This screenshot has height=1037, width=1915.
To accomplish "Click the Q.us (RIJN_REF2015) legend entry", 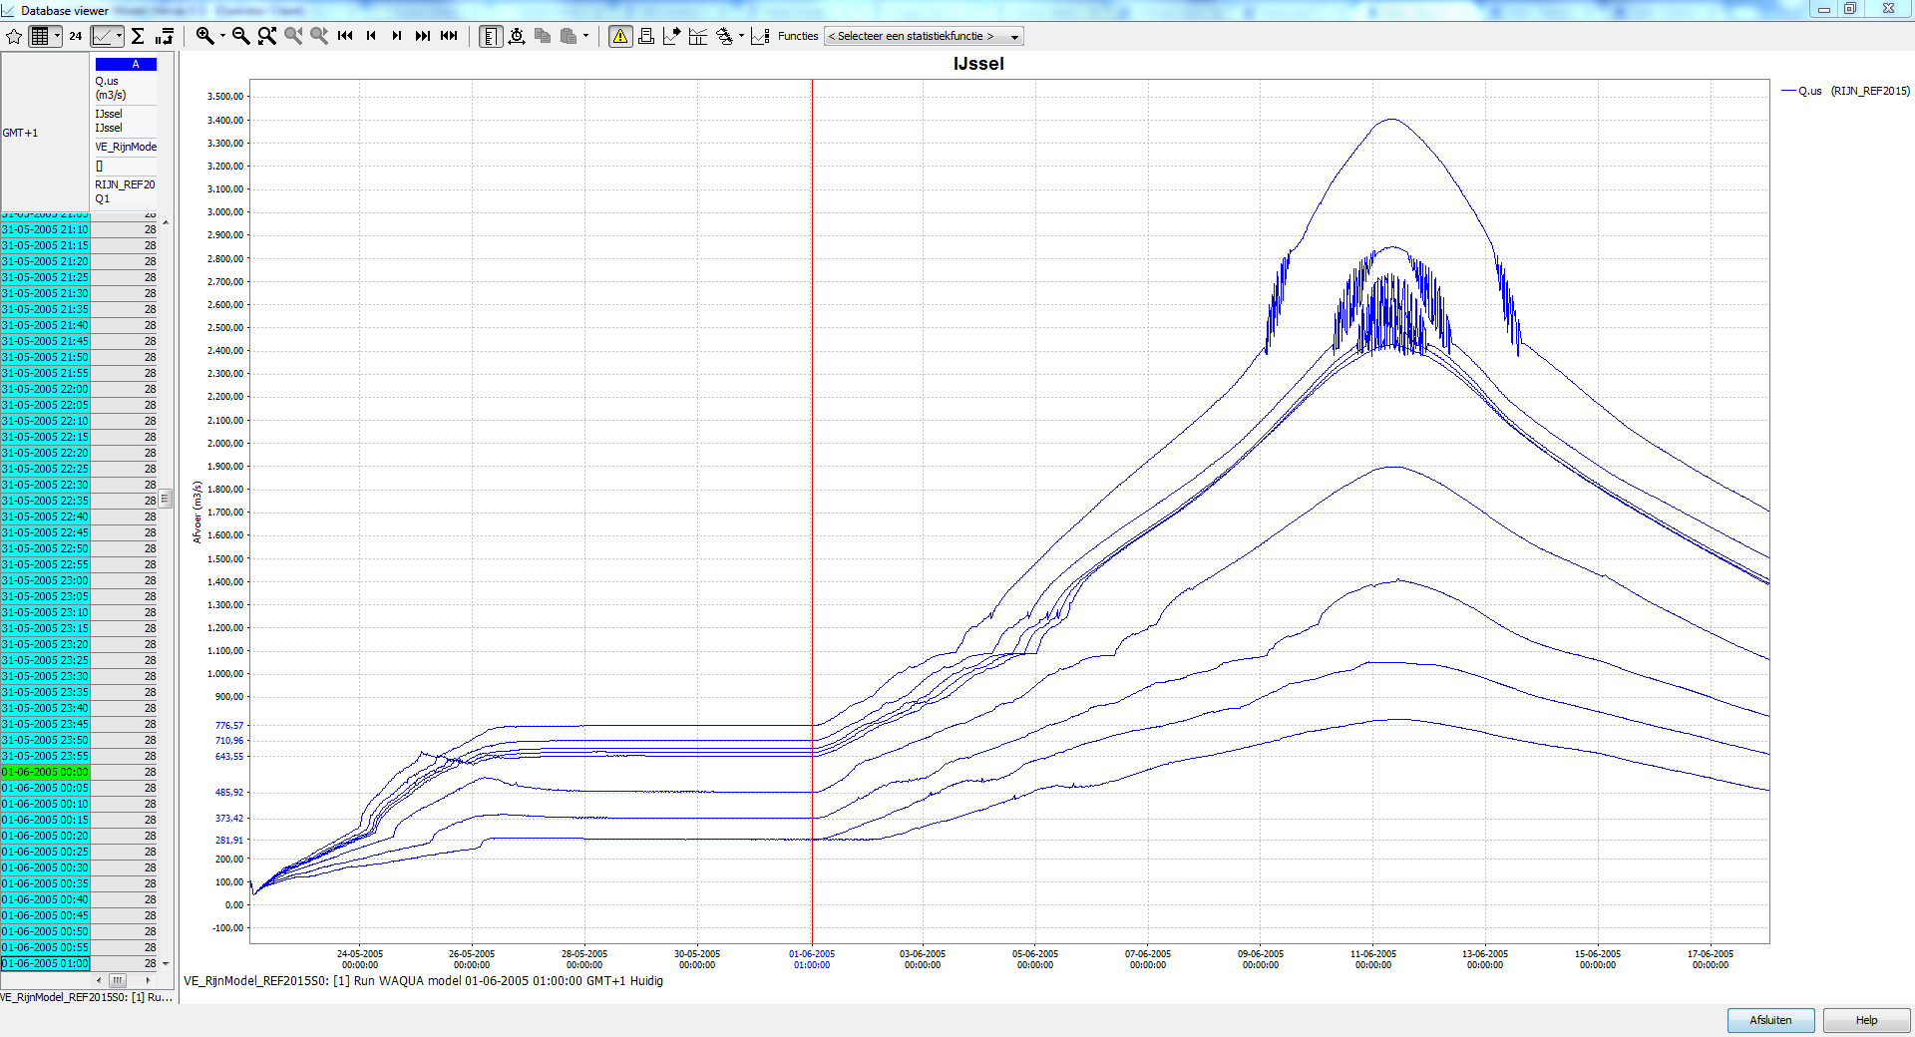I will coord(1845,91).
